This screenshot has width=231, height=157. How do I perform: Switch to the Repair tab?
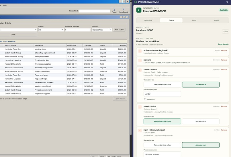(x=217, y=20)
